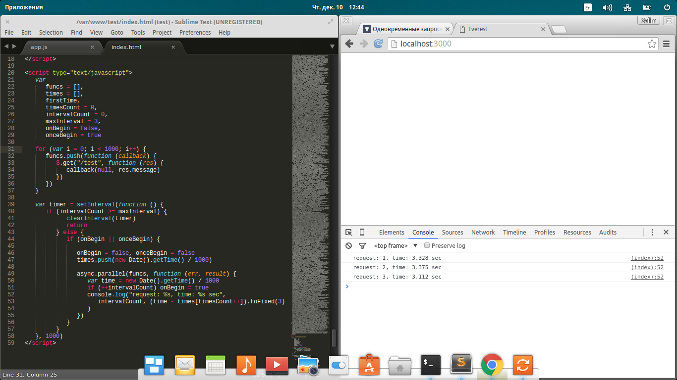Open the Project menu

(162, 32)
